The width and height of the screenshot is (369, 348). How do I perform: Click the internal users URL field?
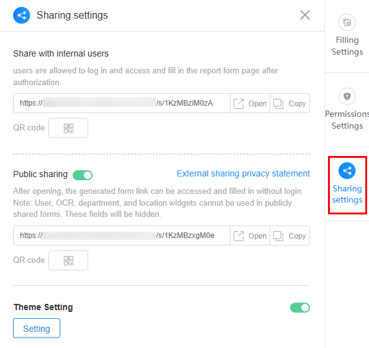point(122,103)
